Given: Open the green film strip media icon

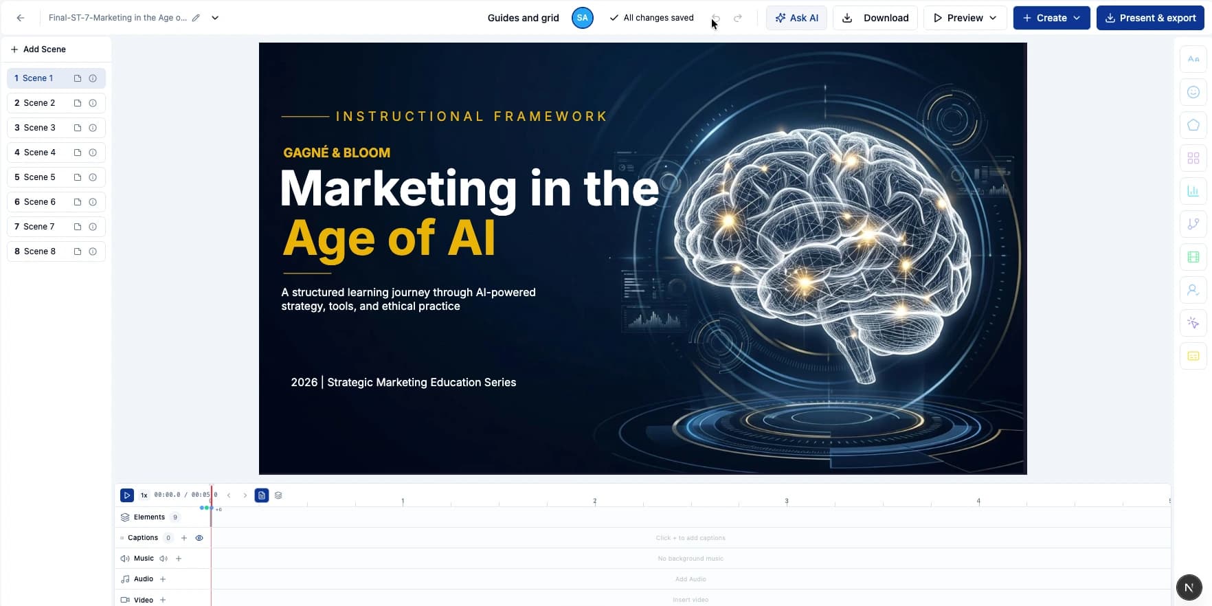Looking at the screenshot, I should click(1193, 257).
